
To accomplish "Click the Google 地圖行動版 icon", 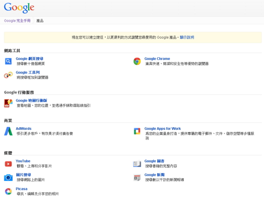I will point(8,103).
